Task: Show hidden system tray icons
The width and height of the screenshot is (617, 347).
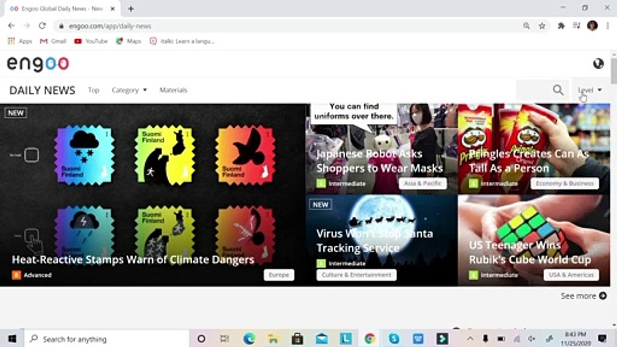Action: point(470,339)
